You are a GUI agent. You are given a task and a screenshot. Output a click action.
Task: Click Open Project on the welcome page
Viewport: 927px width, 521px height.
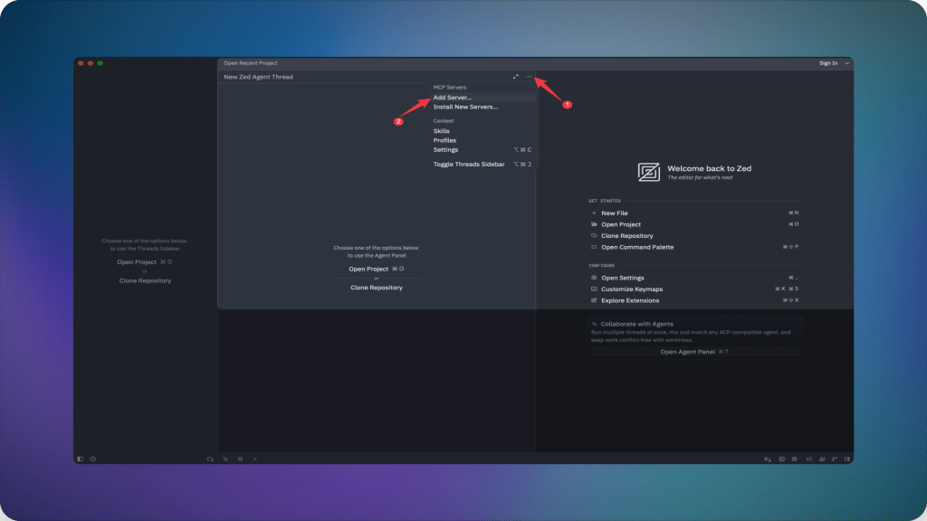coord(694,224)
